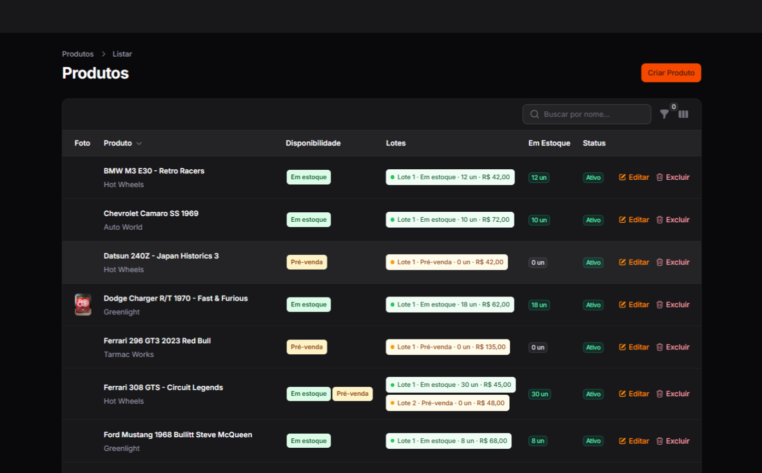
Task: Open Ferrari 296 GT3 2023 Red Bull
Action: coord(157,341)
